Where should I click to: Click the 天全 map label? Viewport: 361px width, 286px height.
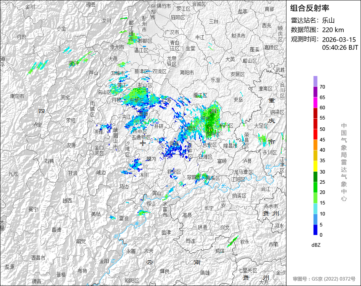(x=65, y=97)
